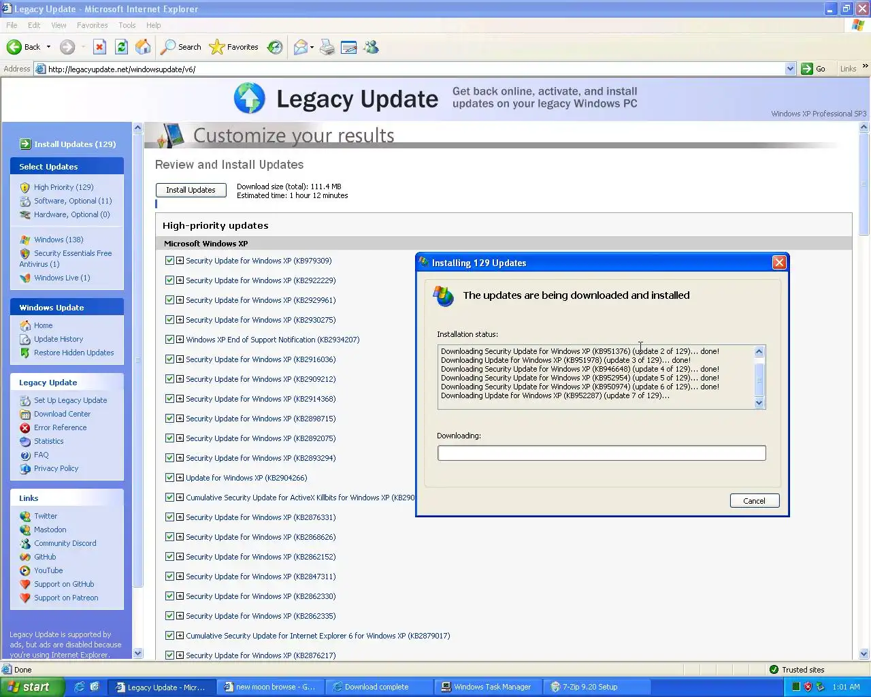The height and width of the screenshot is (697, 871).
Task: Uncheck Update for Windows XP KB2904266 checkbox
Action: tap(169, 477)
